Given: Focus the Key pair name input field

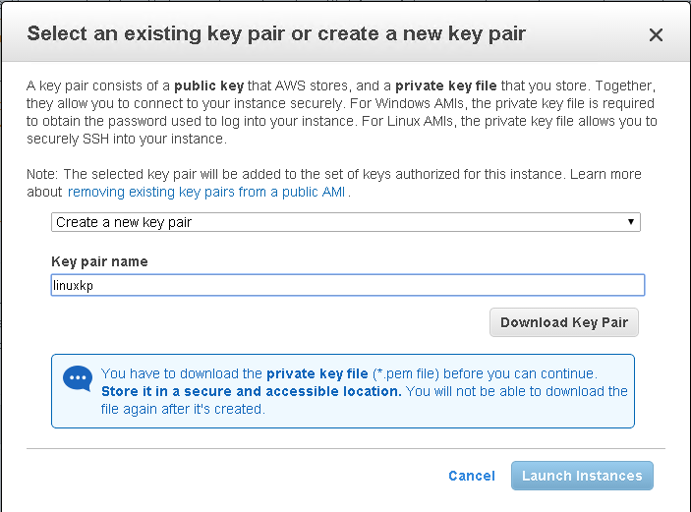Looking at the screenshot, I should pos(348,285).
